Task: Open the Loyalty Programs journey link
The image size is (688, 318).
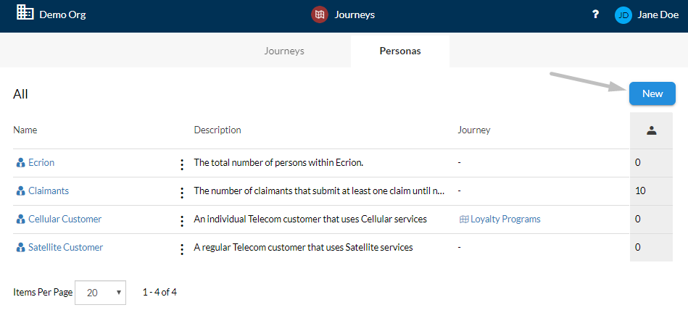Action: point(505,219)
